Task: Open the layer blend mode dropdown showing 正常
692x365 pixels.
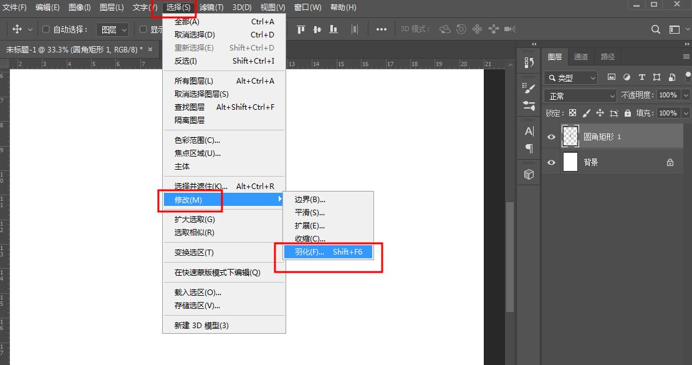Action: point(580,94)
